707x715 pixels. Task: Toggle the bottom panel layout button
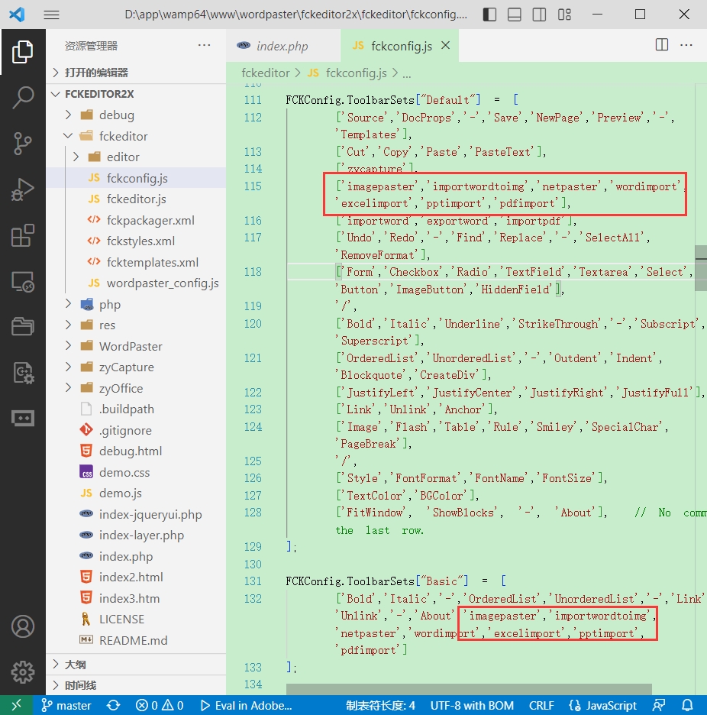515,15
